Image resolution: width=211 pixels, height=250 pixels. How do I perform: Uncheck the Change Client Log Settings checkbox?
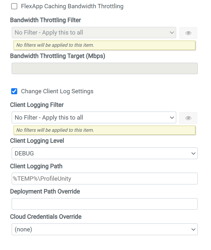pyautogui.click(x=14, y=91)
